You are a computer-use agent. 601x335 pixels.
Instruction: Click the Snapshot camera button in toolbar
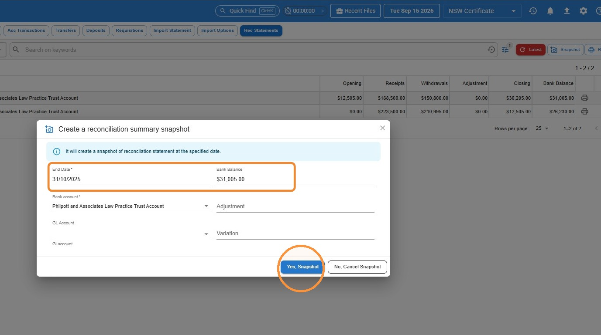coord(565,50)
